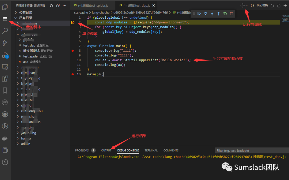The image size is (289, 180).
Task: Close the test_dap.js tab
Action: (x=154, y=6)
